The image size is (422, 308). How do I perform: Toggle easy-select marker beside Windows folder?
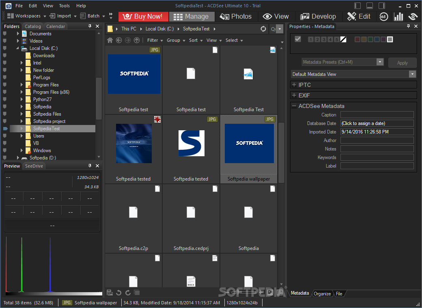4,151
